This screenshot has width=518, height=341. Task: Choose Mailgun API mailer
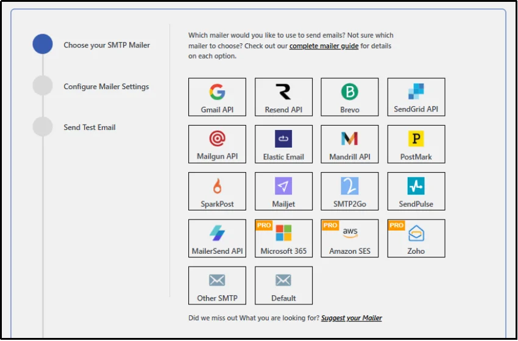coord(217,144)
